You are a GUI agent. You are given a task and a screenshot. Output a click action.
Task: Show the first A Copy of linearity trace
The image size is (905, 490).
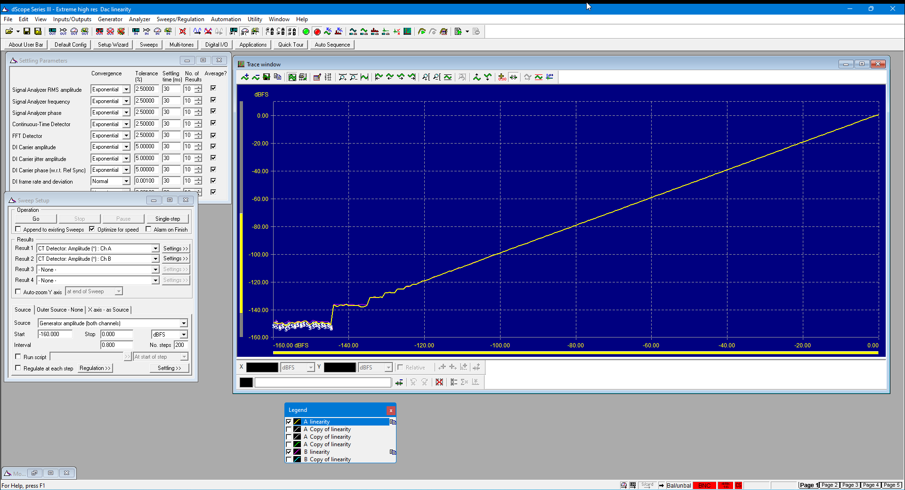[289, 429]
